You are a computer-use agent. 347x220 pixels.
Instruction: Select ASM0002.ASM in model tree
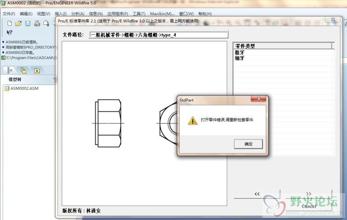point(22,89)
